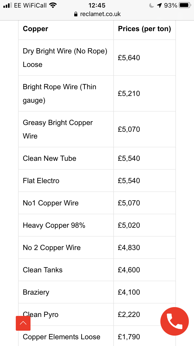Viewport: 194px width, 346px height.
Task: Tap the red phone call button
Action: coord(175,321)
